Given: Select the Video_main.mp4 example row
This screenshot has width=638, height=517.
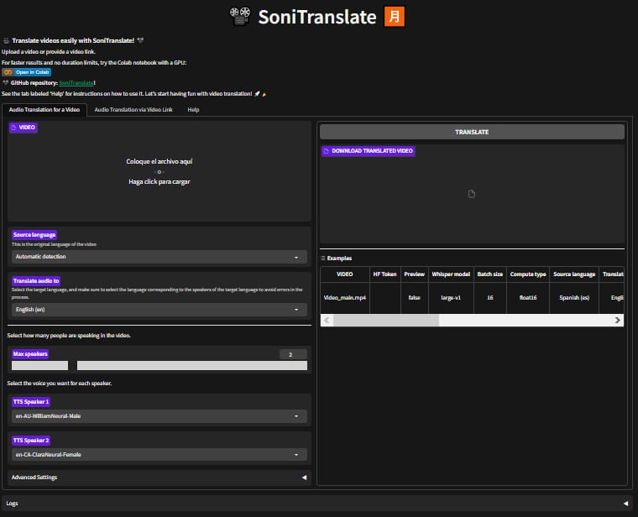Looking at the screenshot, I should pyautogui.click(x=345, y=298).
